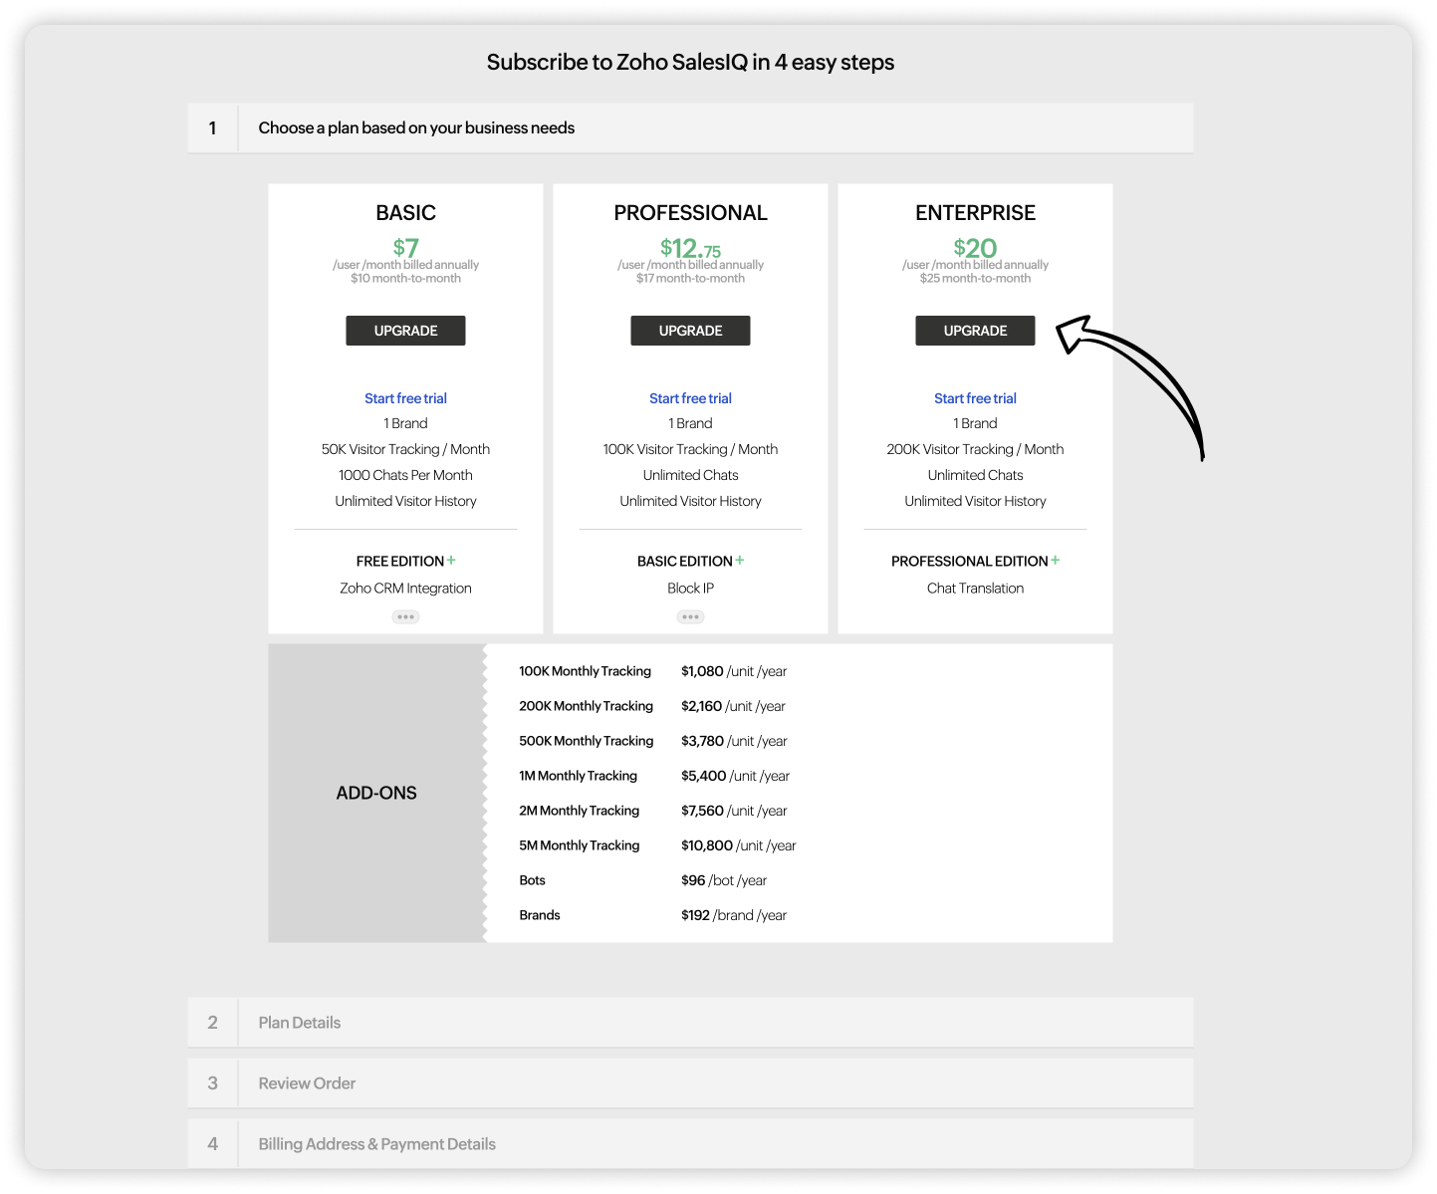Viewport: 1437px width, 1194px height.
Task: Click the '2M Monthly Tracking' add-on
Action: pos(579,811)
